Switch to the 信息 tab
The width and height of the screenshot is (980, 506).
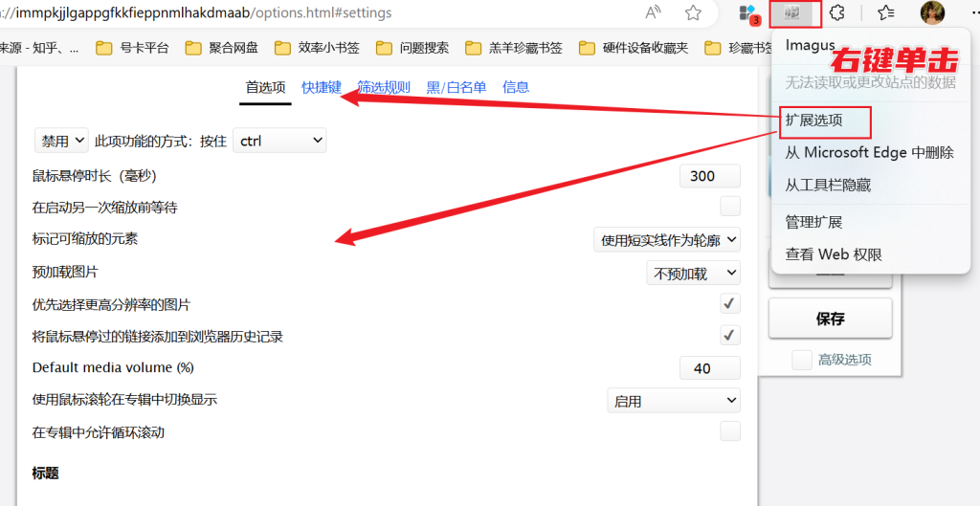click(516, 87)
